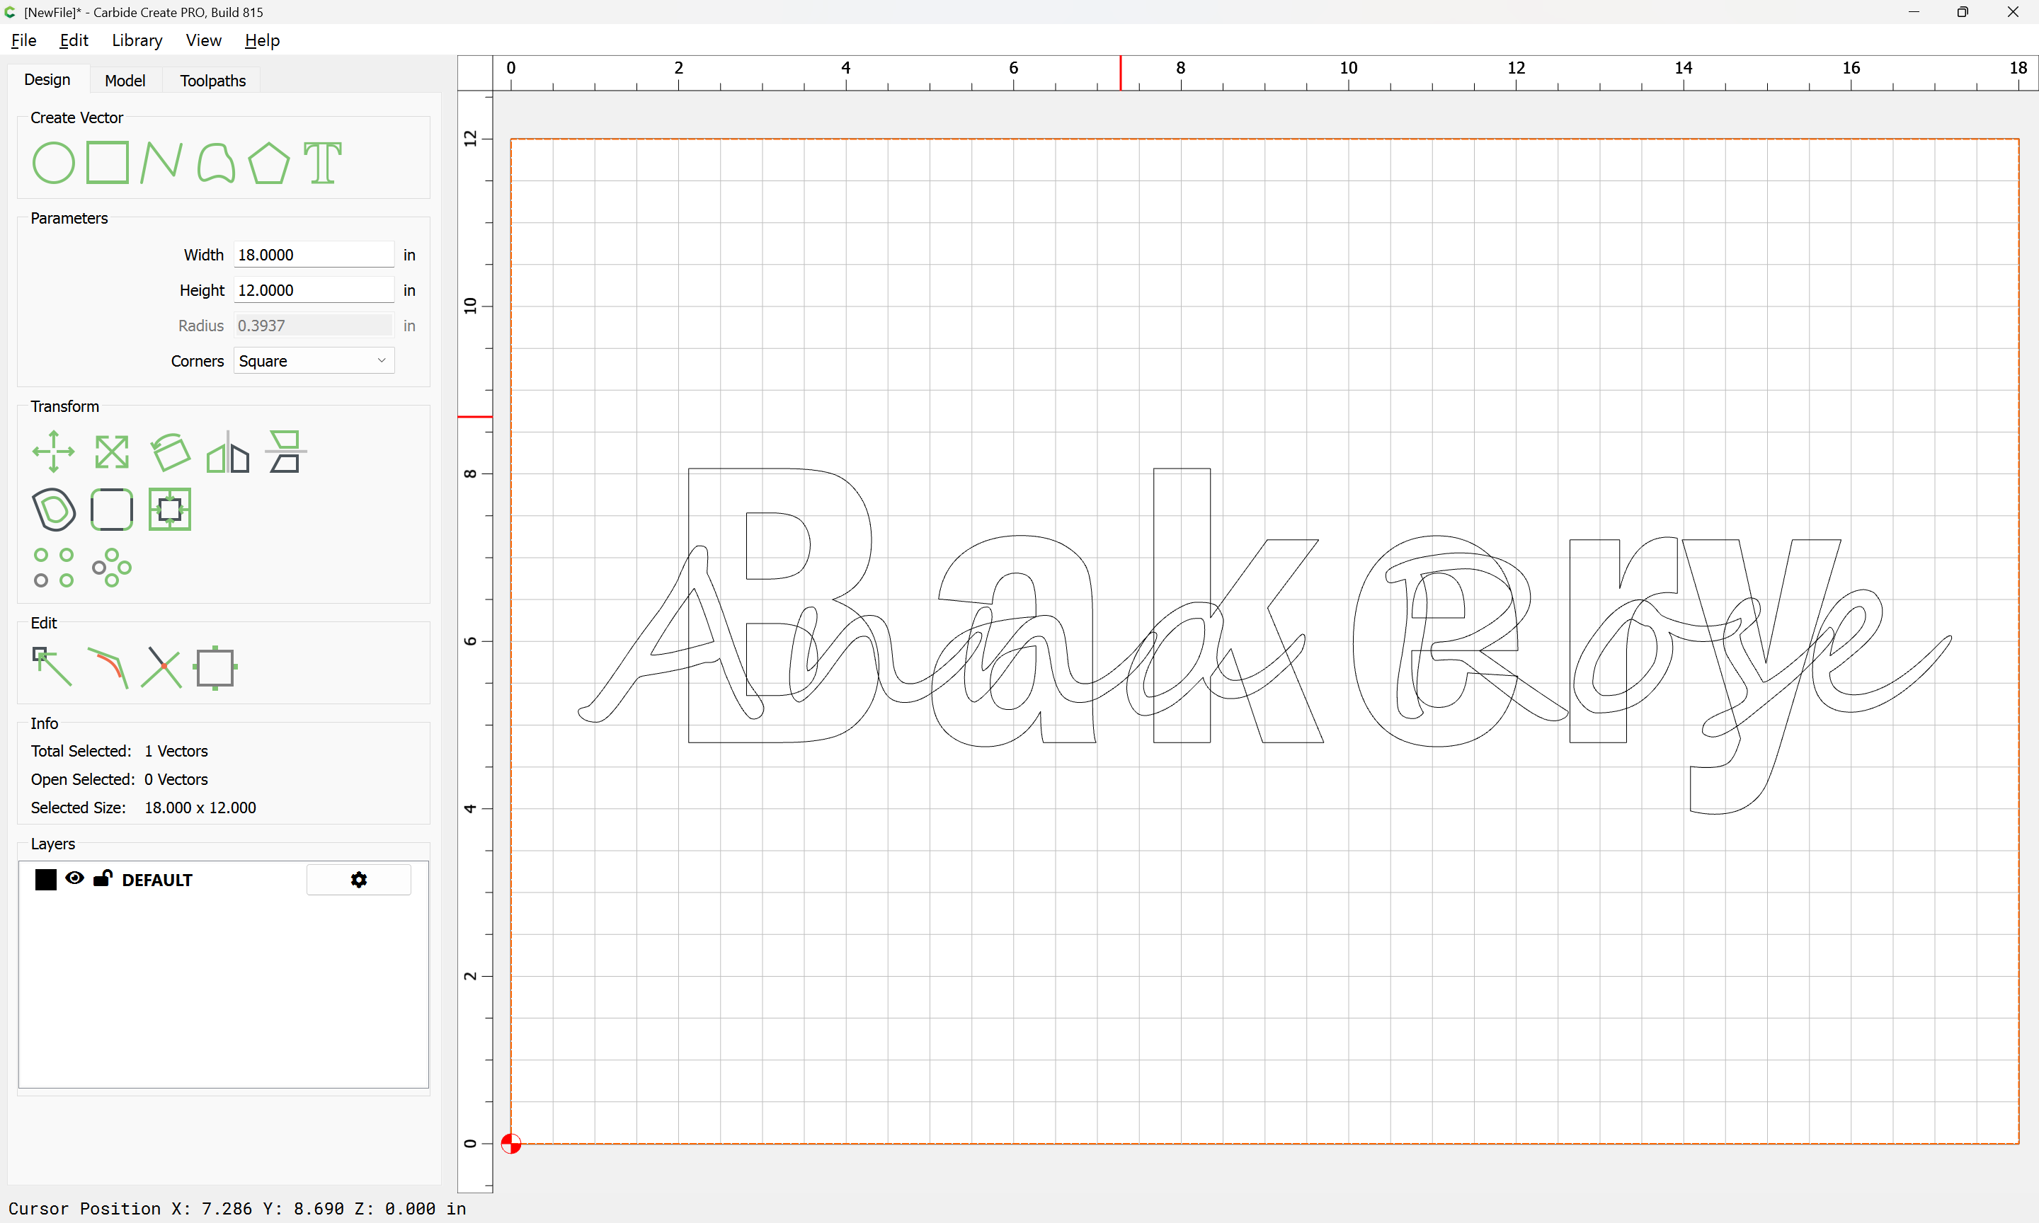Open the File menu

(x=23, y=40)
